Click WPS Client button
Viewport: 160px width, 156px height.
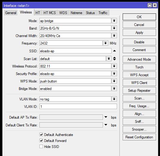click(x=139, y=83)
